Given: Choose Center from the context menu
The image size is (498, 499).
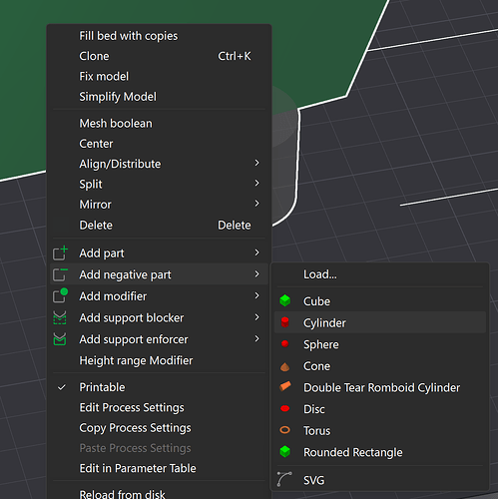Looking at the screenshot, I should click(96, 144).
